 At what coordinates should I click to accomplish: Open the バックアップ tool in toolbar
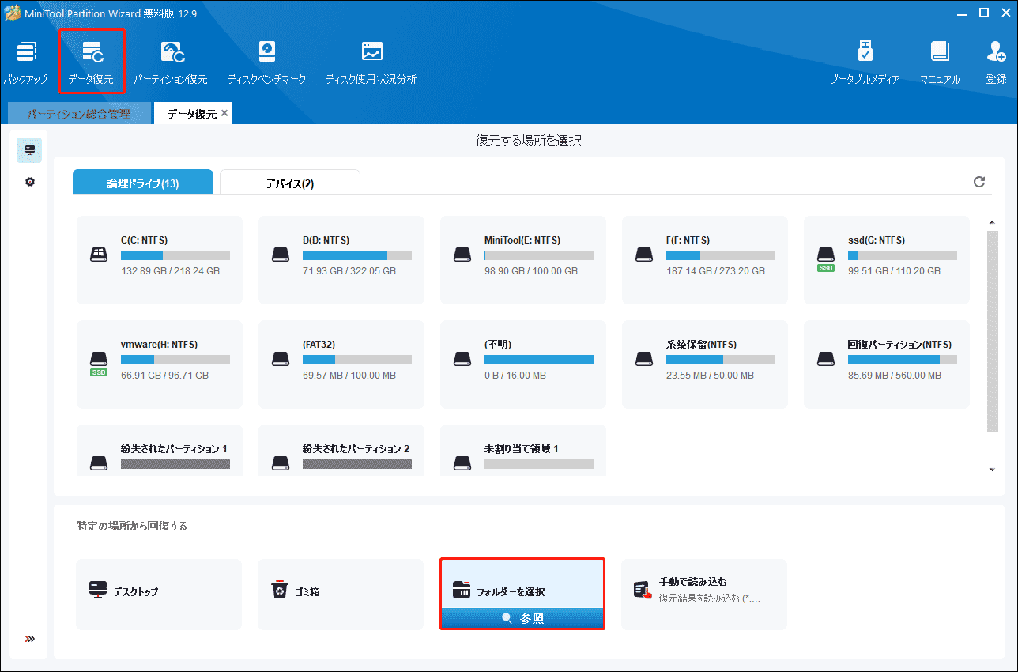click(x=26, y=62)
